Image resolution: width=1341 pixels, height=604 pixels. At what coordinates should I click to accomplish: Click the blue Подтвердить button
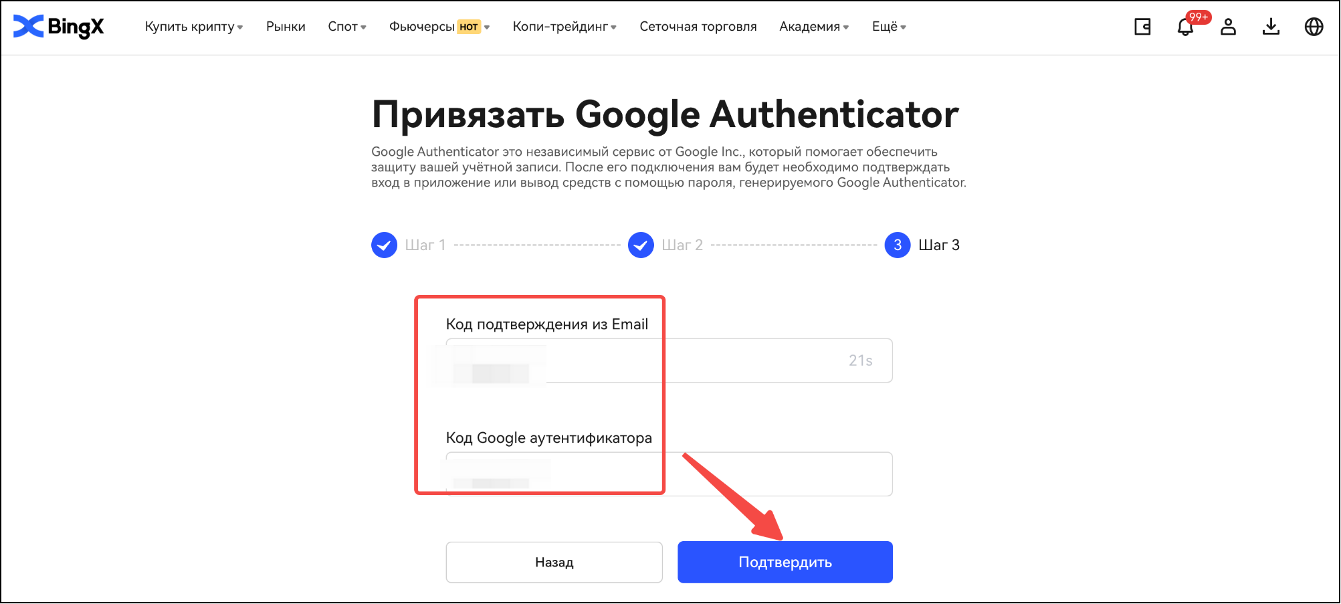pos(785,563)
